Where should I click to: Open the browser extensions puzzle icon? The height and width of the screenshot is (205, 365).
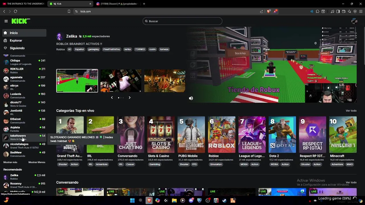317,11
